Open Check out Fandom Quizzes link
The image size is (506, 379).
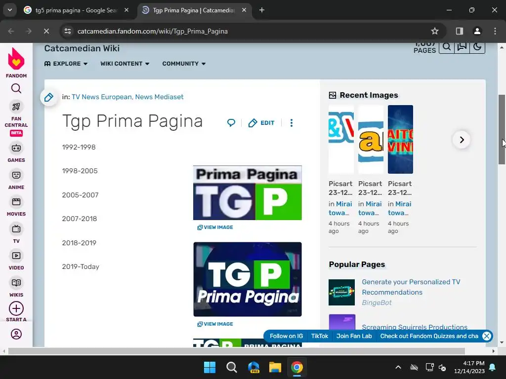tap(429, 336)
